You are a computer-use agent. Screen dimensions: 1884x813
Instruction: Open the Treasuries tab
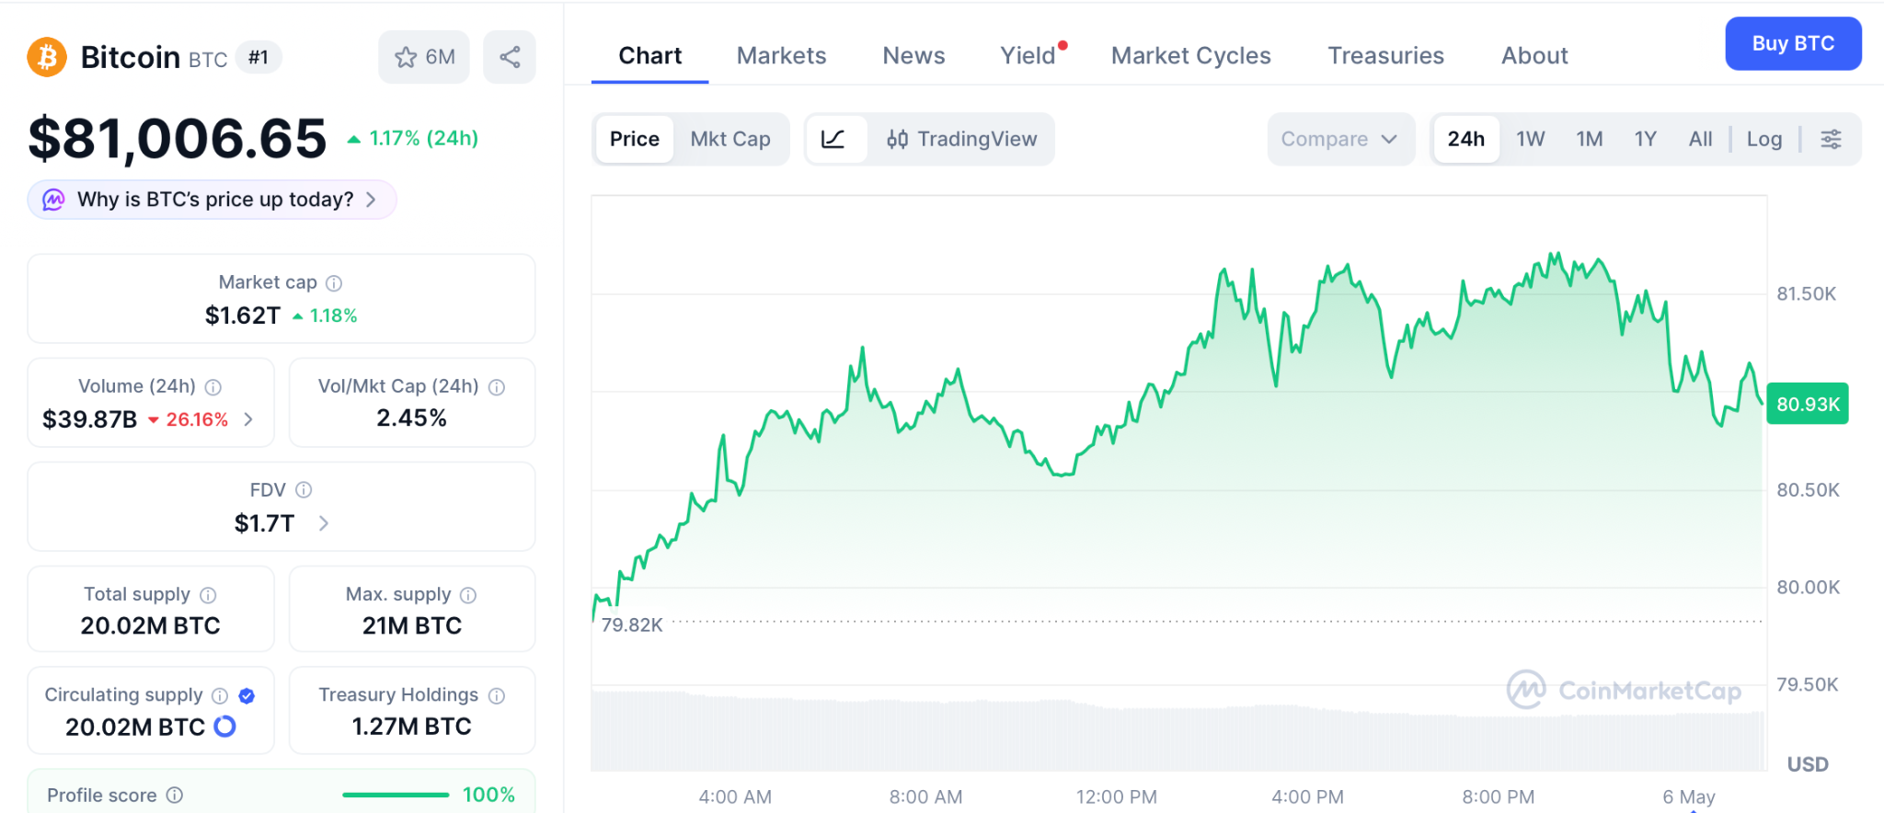click(1386, 55)
